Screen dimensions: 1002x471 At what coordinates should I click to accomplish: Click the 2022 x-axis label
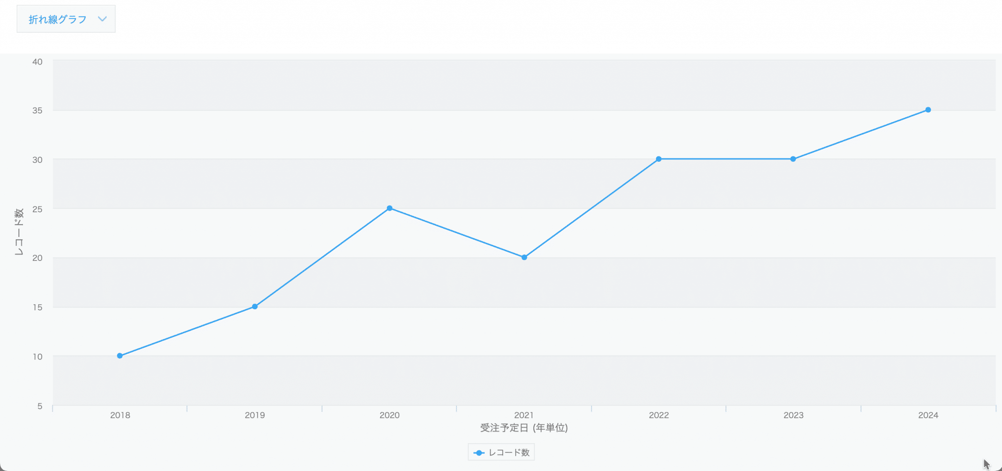[x=659, y=415]
